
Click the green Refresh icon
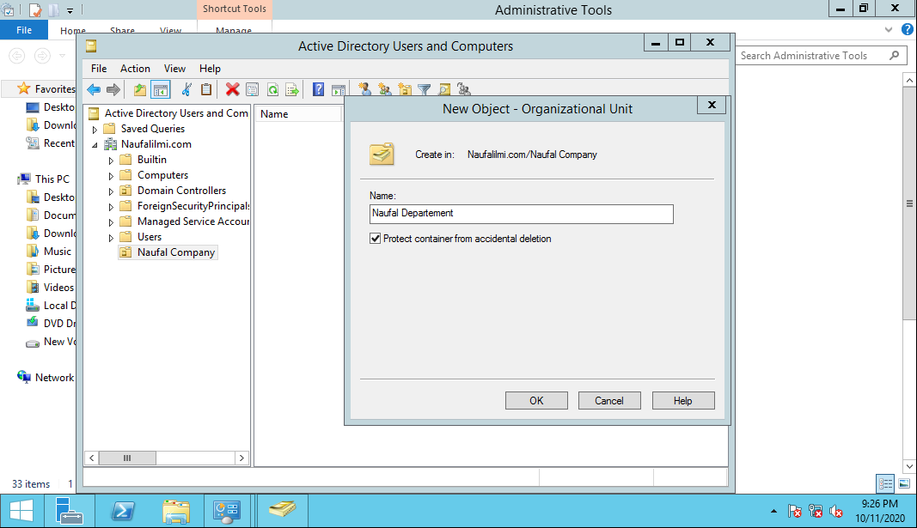click(272, 89)
